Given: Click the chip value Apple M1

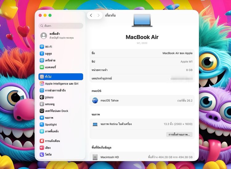Looking at the screenshot, I should (186, 61).
